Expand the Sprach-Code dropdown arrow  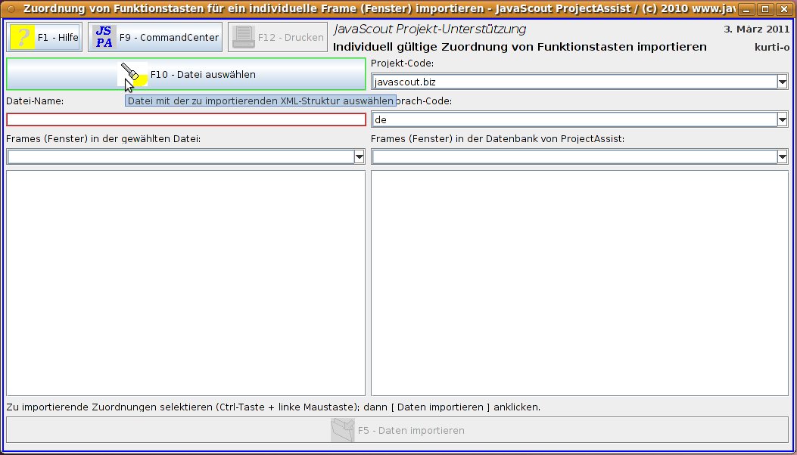coord(782,119)
